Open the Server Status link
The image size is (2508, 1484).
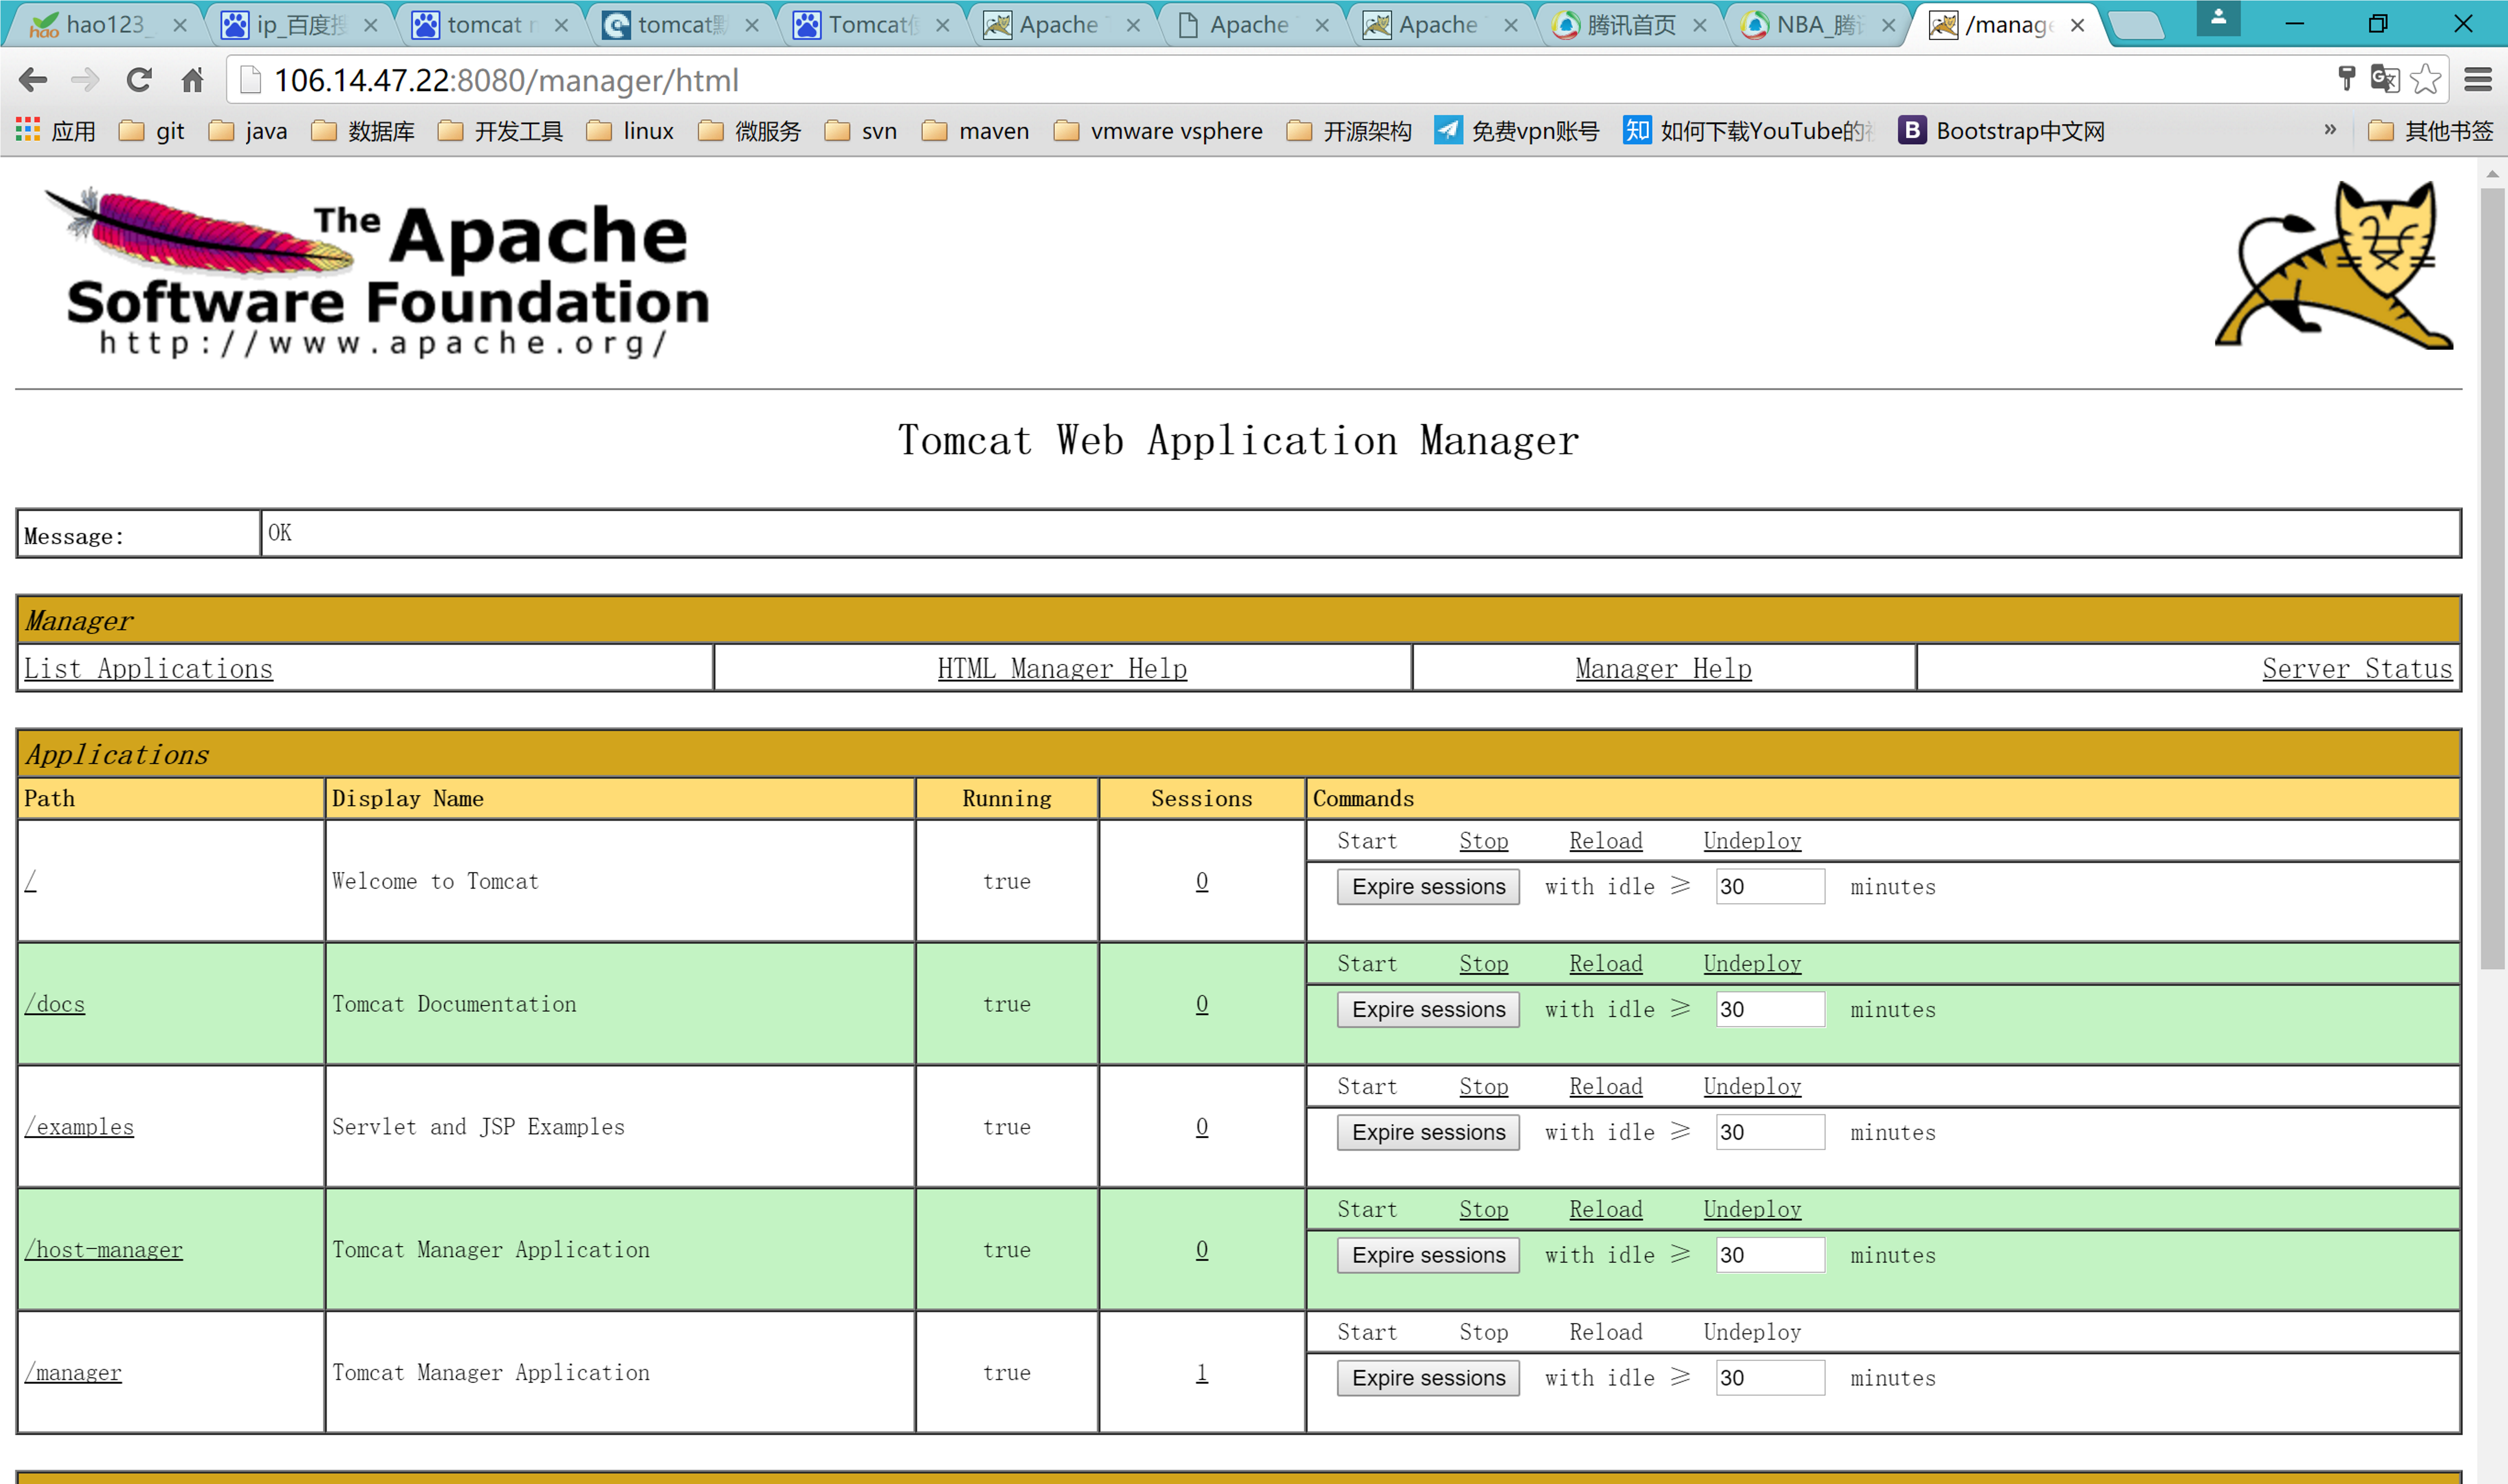click(2357, 669)
